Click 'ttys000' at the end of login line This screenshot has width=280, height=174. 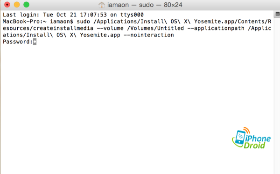point(132,14)
